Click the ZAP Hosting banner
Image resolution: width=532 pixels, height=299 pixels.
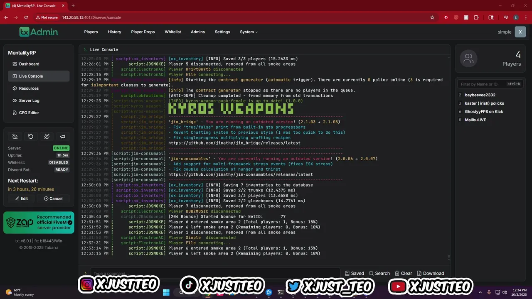coord(39,223)
